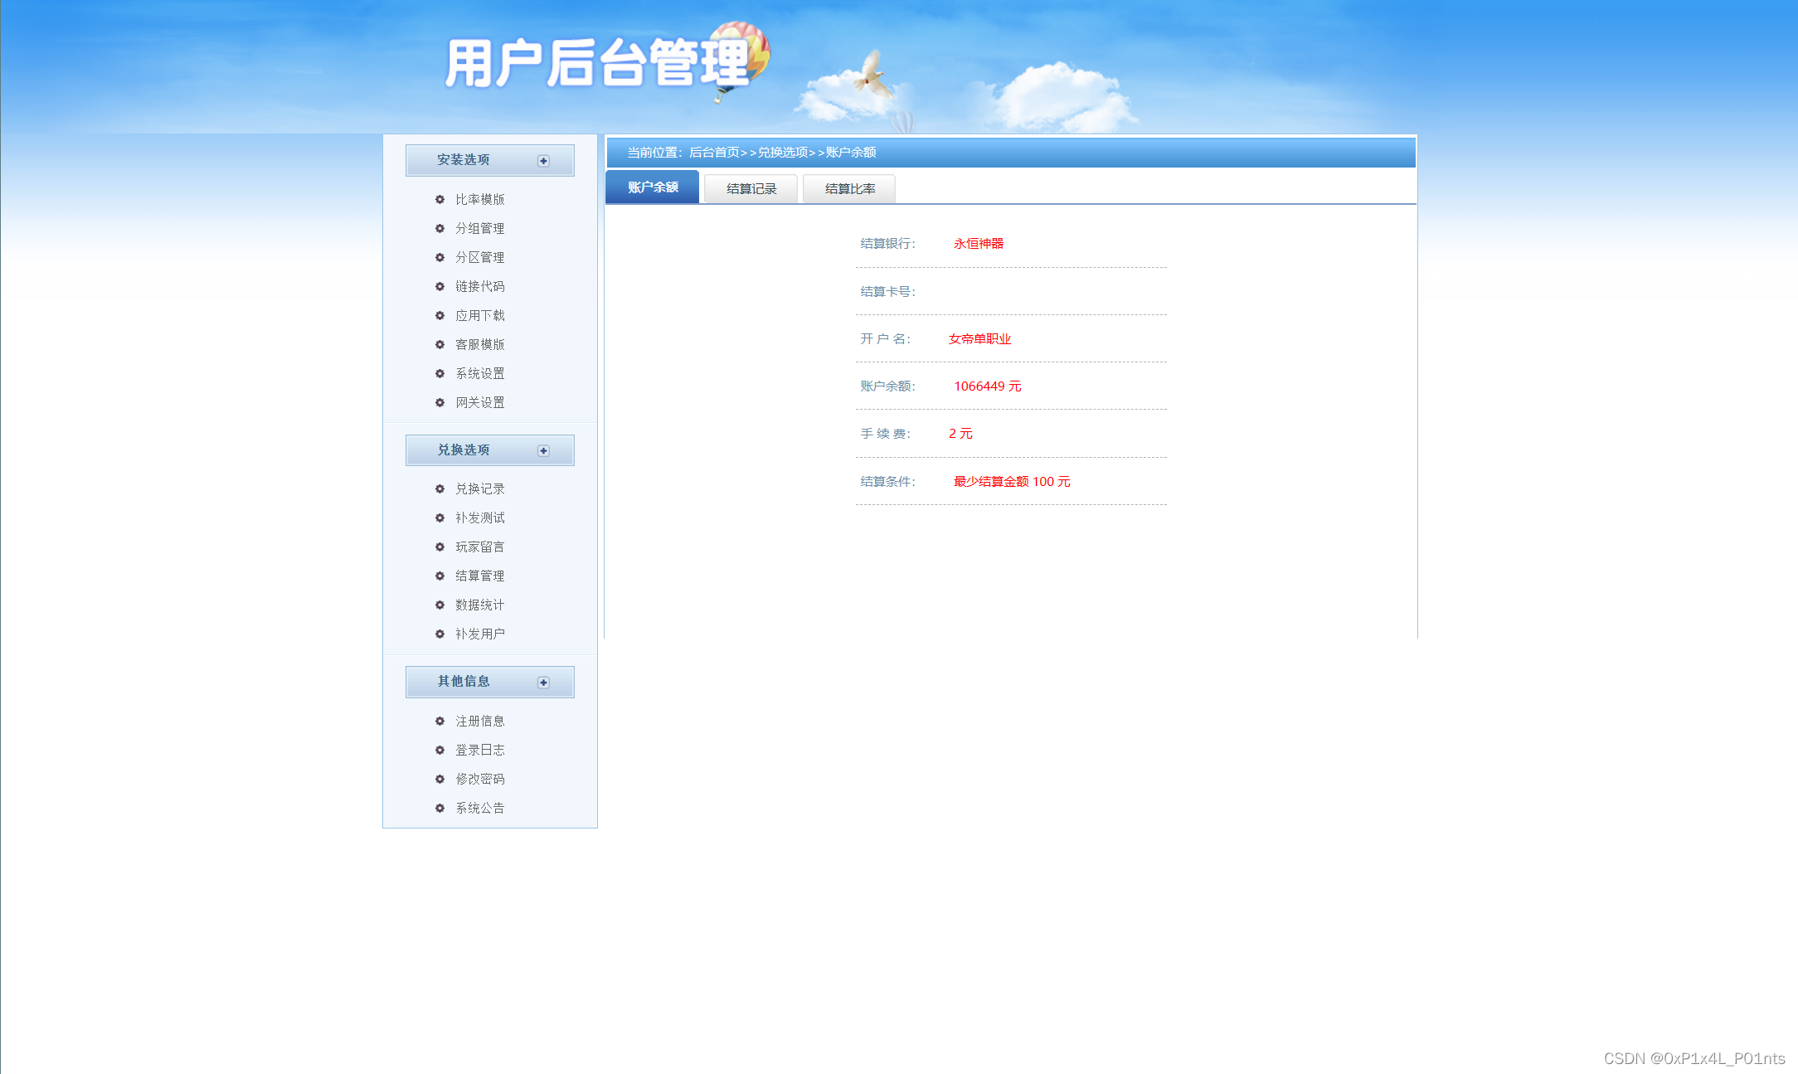Viewport: 1798px width, 1074px height.
Task: Open 注册信息 in sidebar
Action: 479,721
